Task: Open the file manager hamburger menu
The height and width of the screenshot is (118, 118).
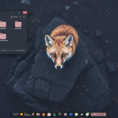Action: pos(24,17)
